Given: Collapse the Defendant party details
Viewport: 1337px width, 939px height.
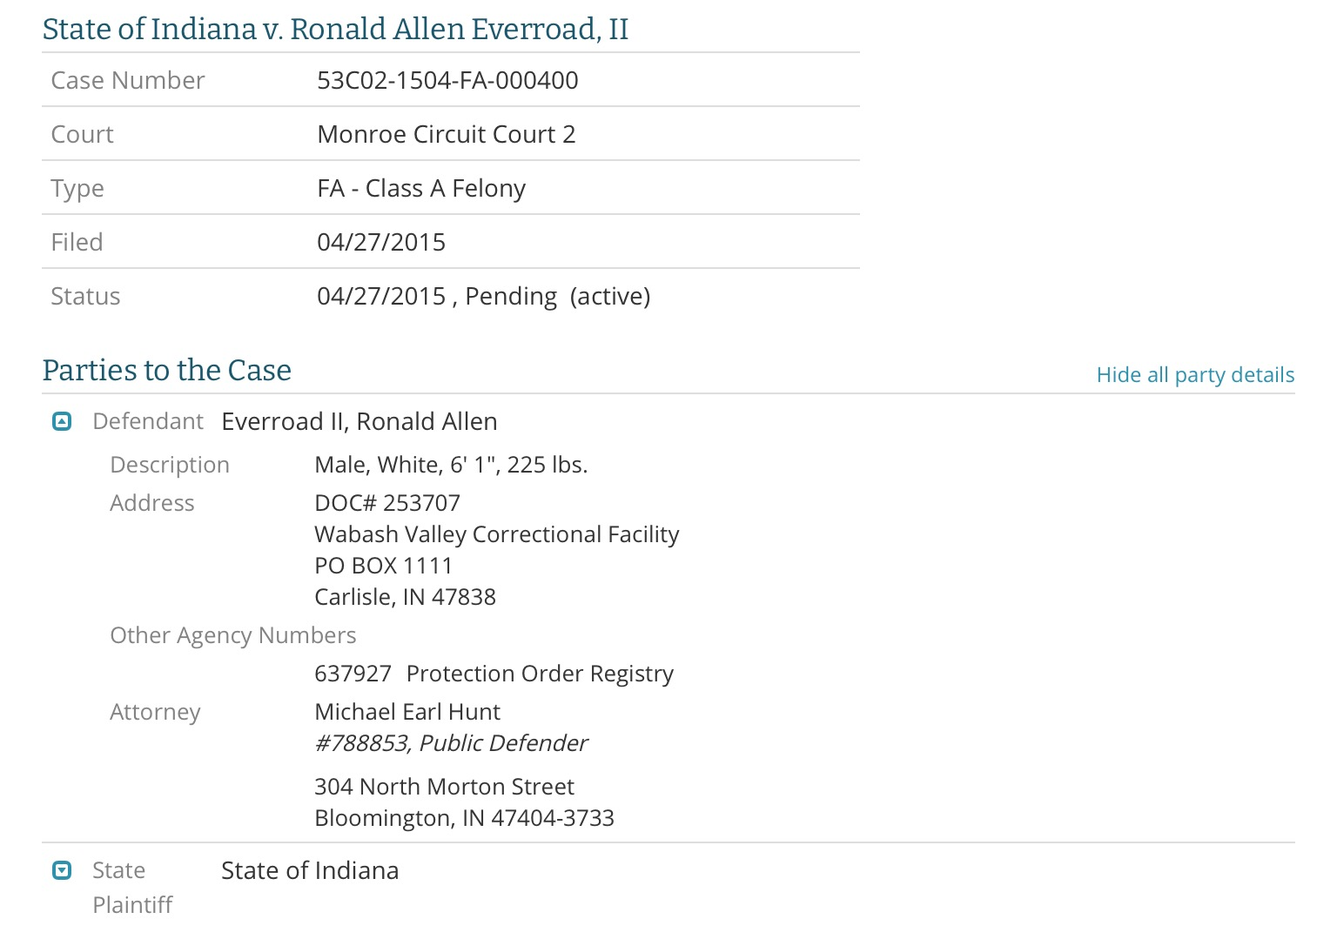Looking at the screenshot, I should click(62, 422).
